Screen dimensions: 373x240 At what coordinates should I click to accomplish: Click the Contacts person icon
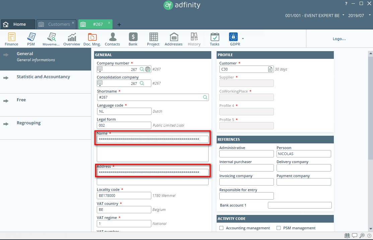(x=113, y=39)
